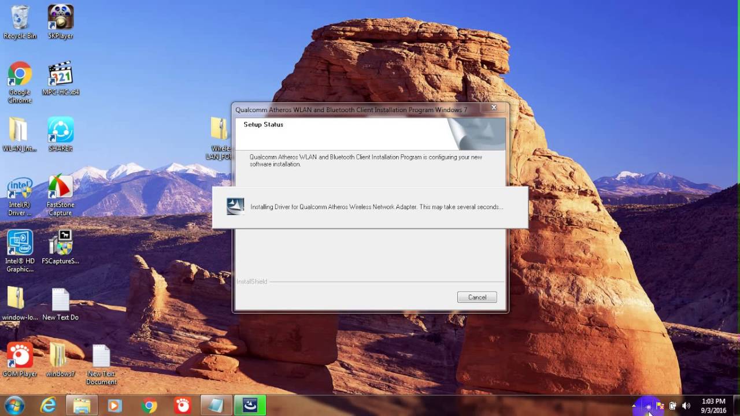Image resolution: width=740 pixels, height=416 pixels.
Task: Select the FSCaptureS... desktop icon
Action: click(60, 248)
